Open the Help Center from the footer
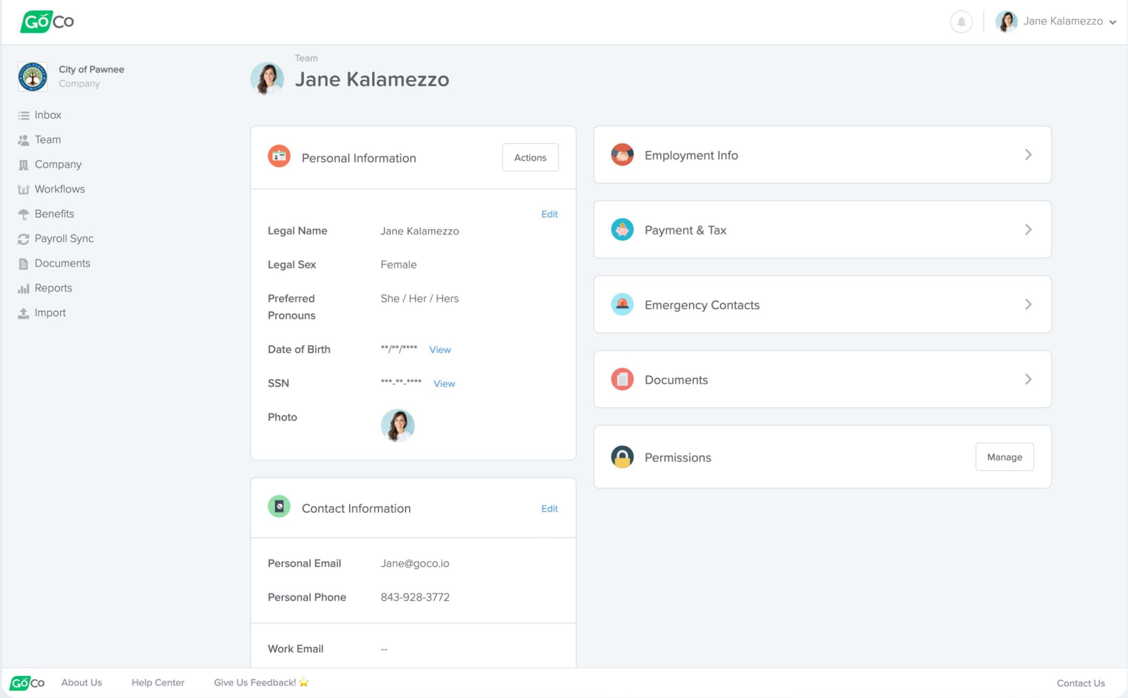 157,682
